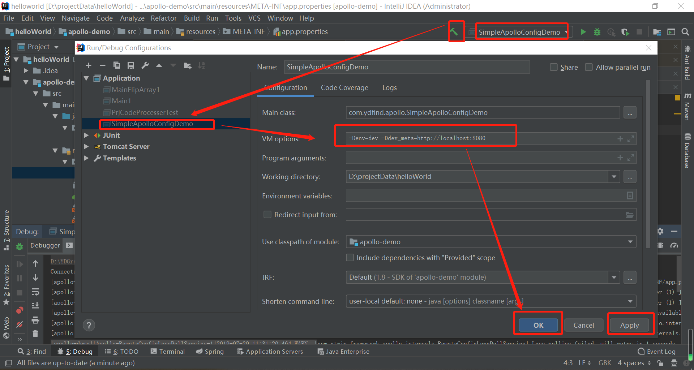Save configuration icon in dialog toolbar

click(x=131, y=65)
